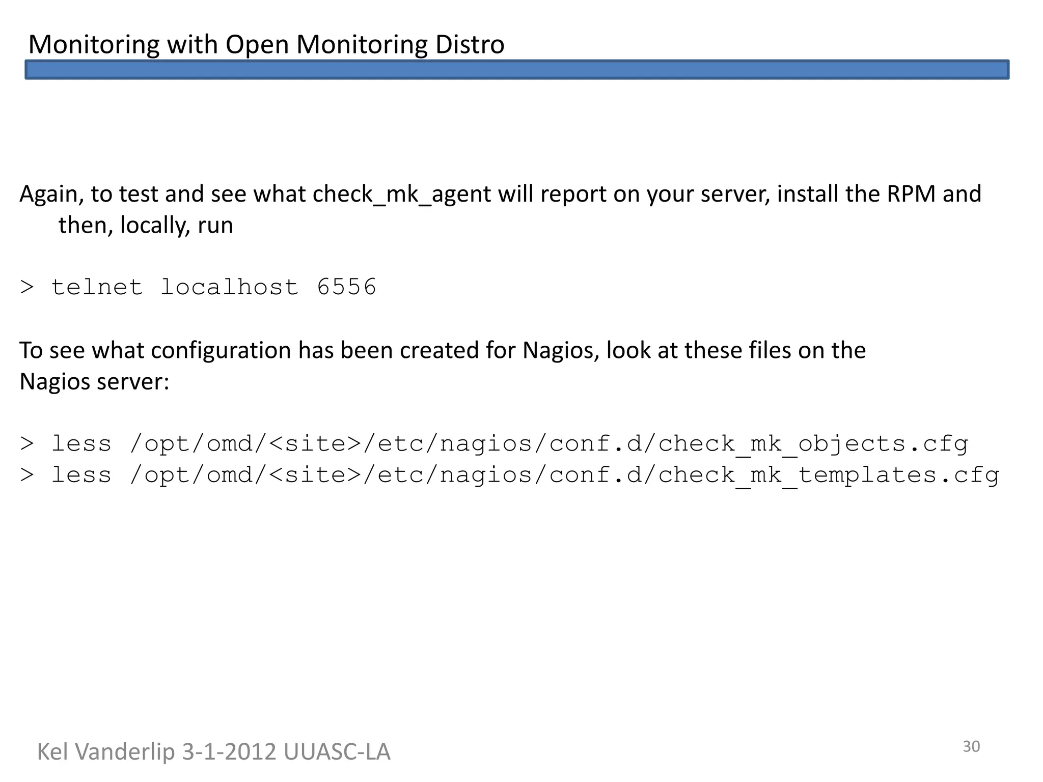1043x782 pixels.
Task: Click the word 'Again' starting the paragraph
Action: tap(51, 194)
